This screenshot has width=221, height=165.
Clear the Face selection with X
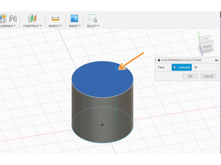[x=196, y=67]
